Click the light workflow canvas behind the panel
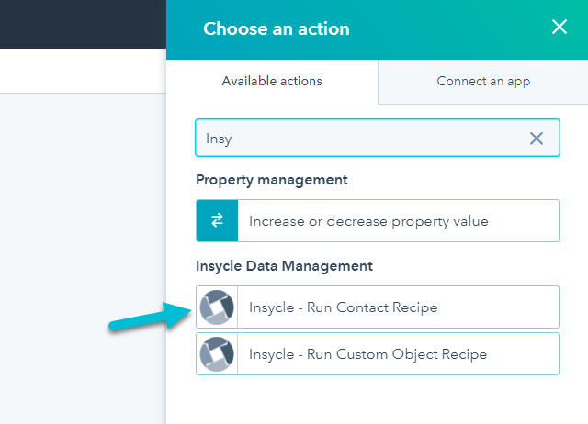 point(83,259)
